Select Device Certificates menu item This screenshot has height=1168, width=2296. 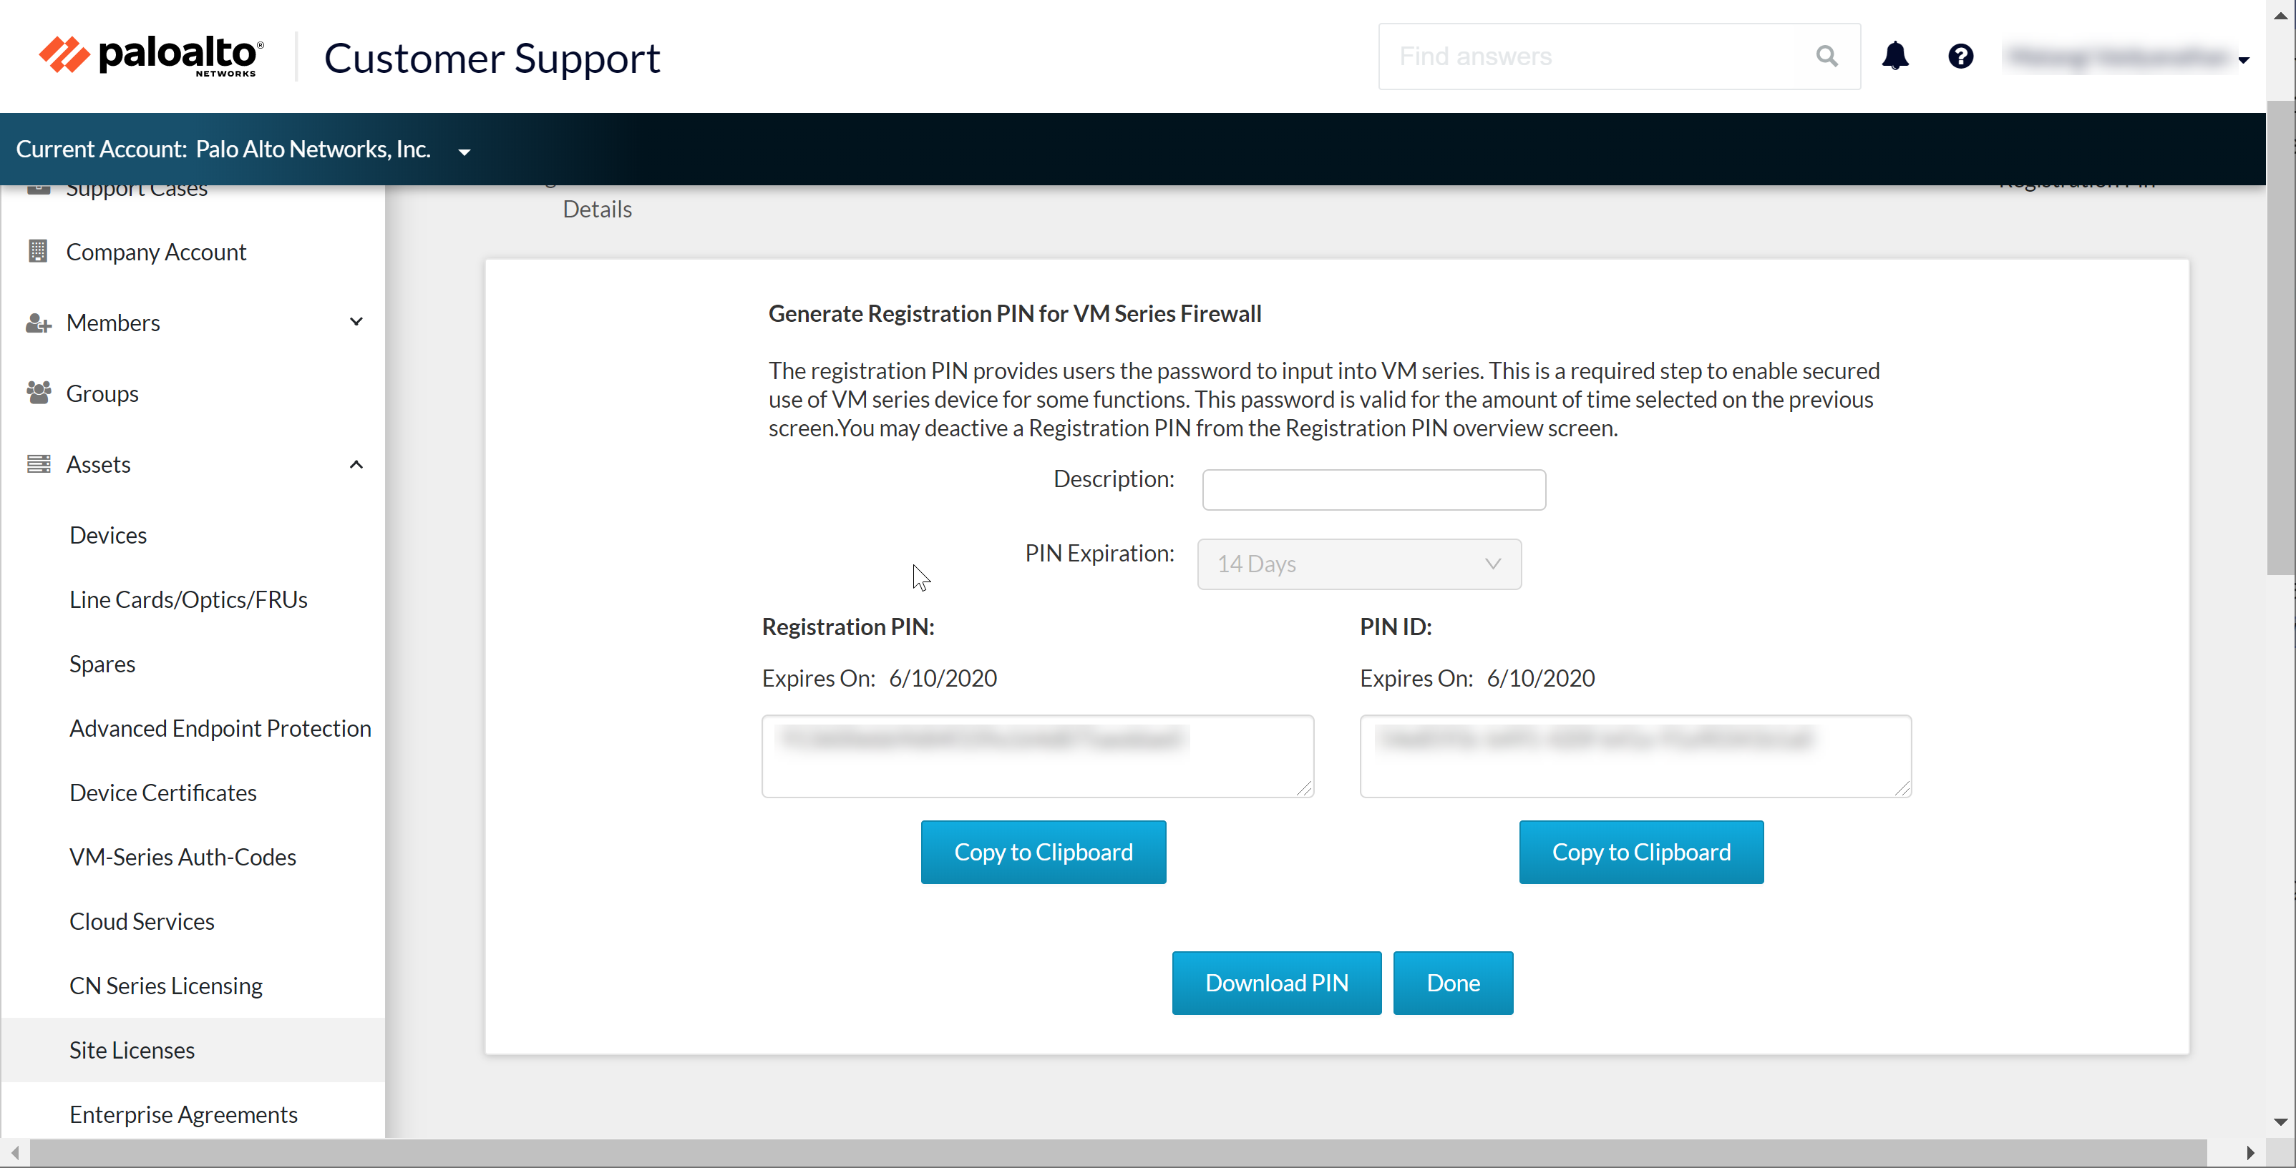coord(163,792)
